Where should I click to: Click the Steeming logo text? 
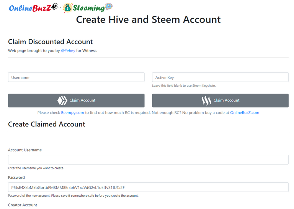88,8
